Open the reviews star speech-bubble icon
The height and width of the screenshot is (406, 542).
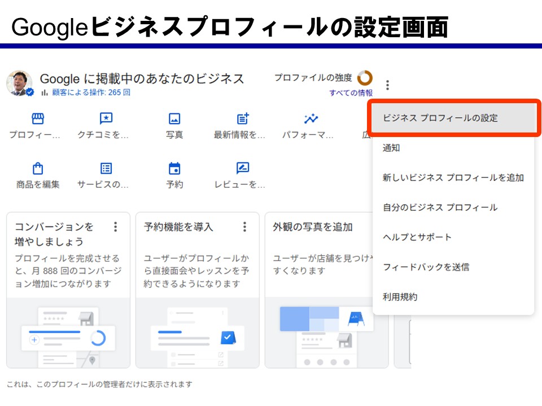[x=106, y=118]
